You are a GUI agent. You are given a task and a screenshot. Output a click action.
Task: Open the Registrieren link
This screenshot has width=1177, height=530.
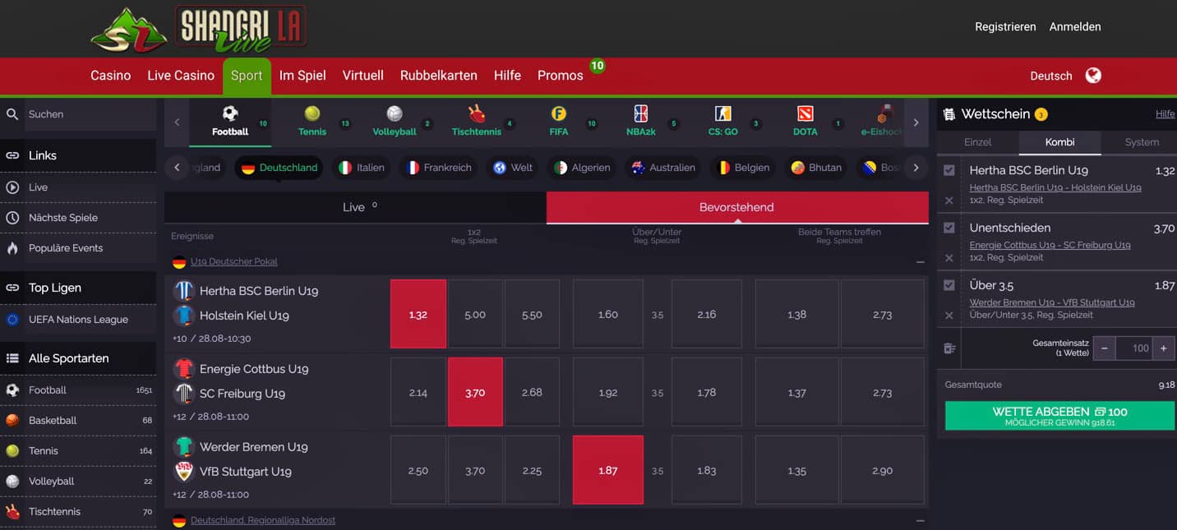click(1005, 27)
